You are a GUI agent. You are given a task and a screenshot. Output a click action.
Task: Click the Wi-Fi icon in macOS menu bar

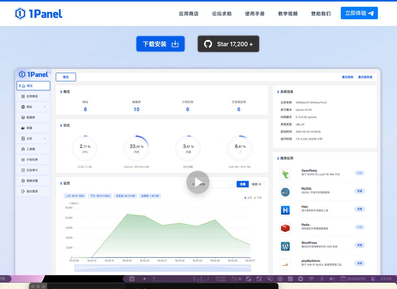311,279
